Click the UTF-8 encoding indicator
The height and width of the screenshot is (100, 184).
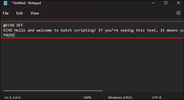[x=157, y=98]
